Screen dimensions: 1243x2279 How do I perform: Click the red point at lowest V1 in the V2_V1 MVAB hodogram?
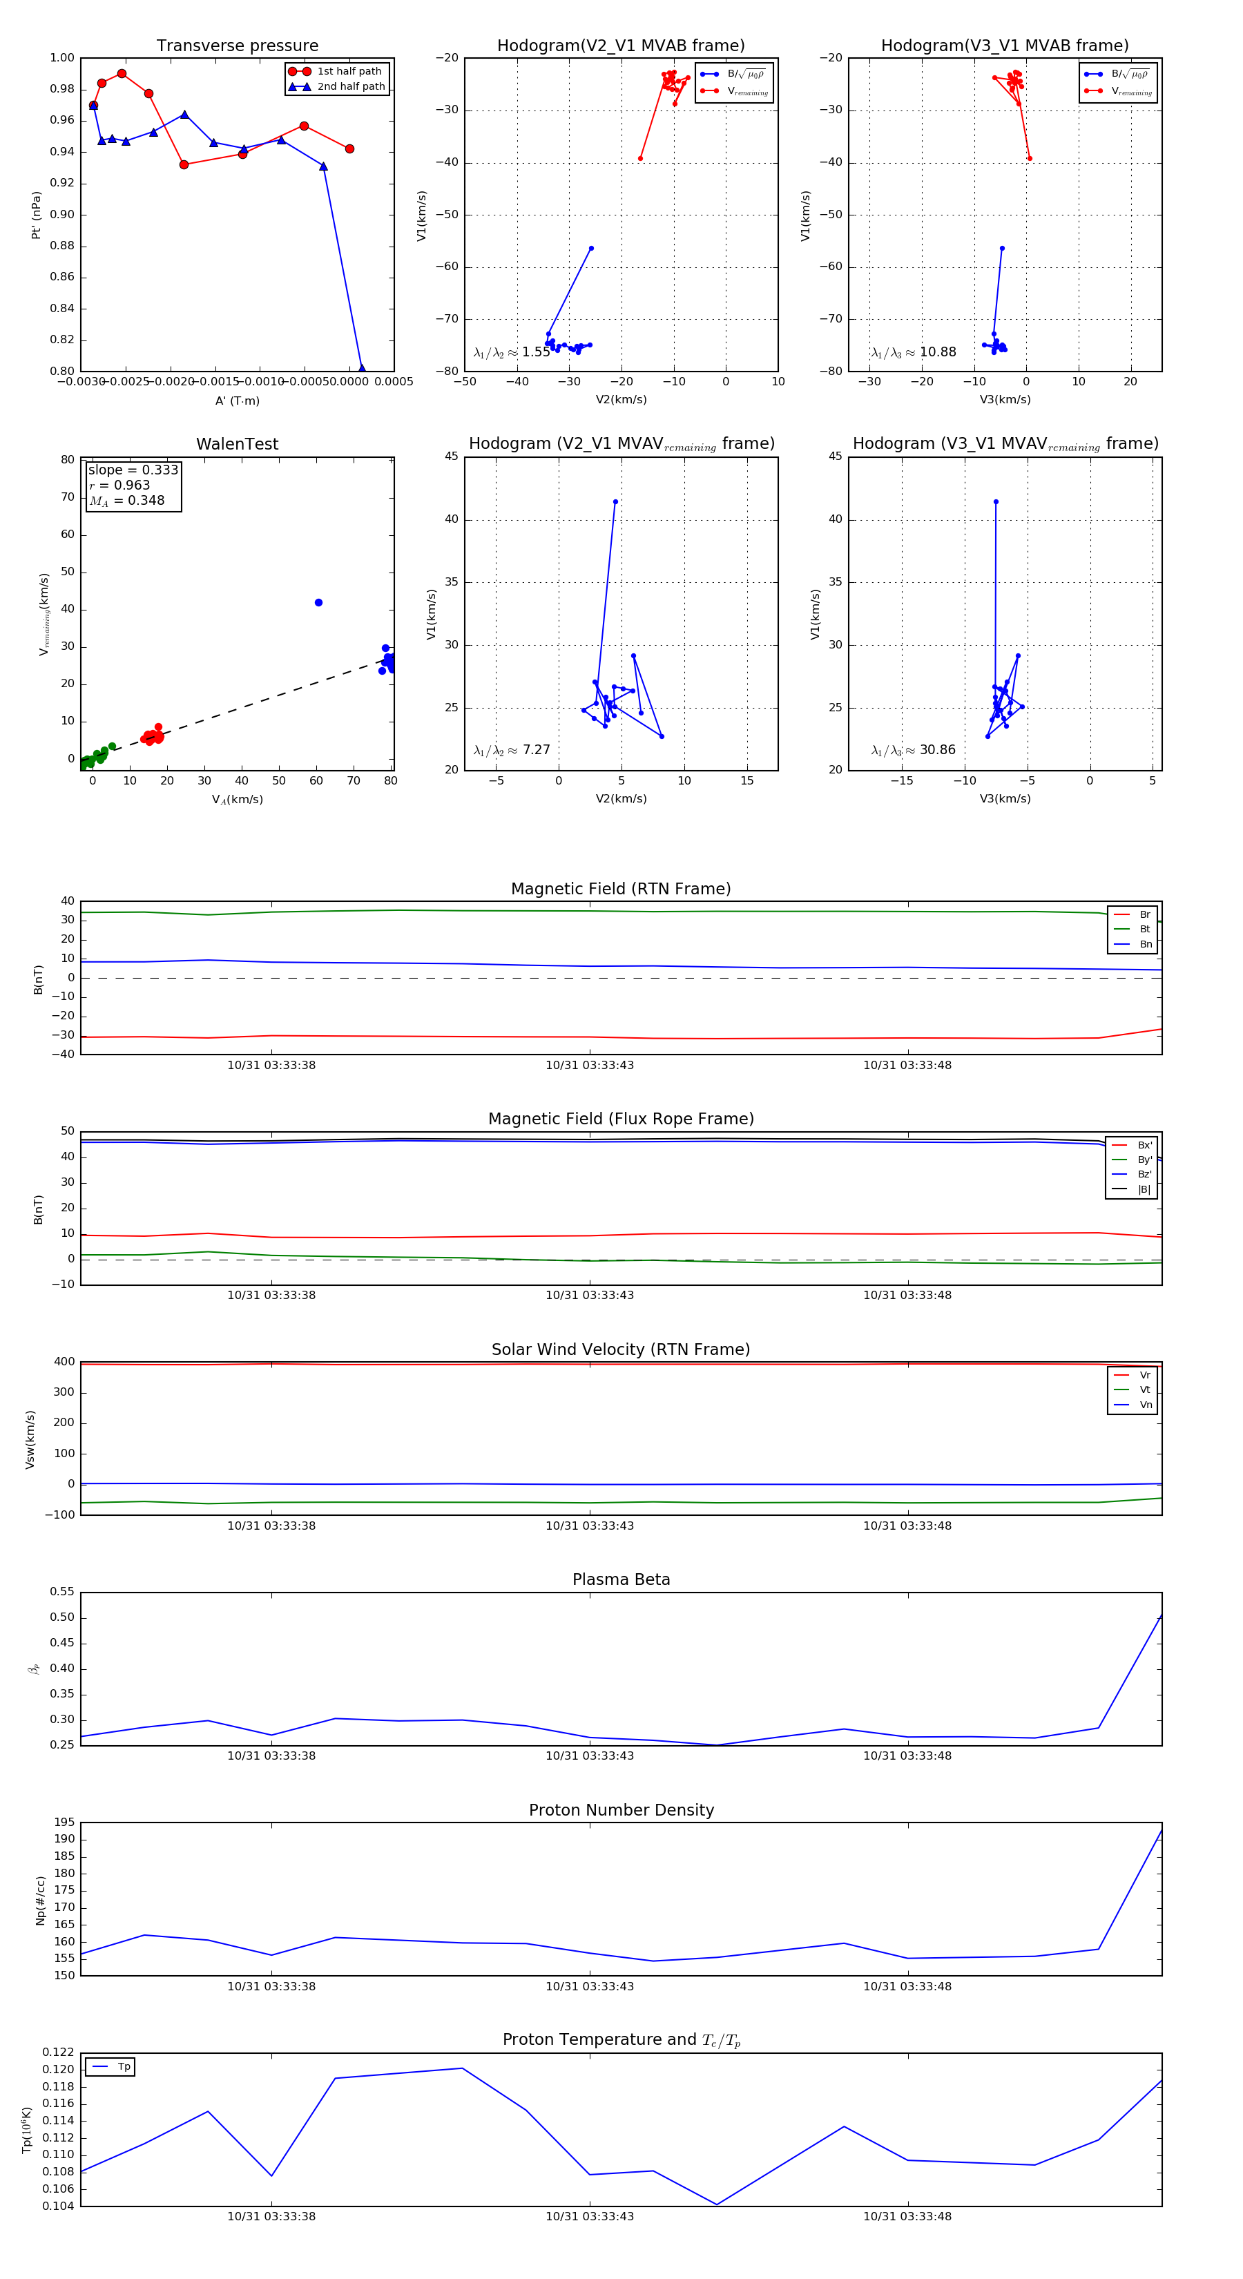(x=641, y=158)
